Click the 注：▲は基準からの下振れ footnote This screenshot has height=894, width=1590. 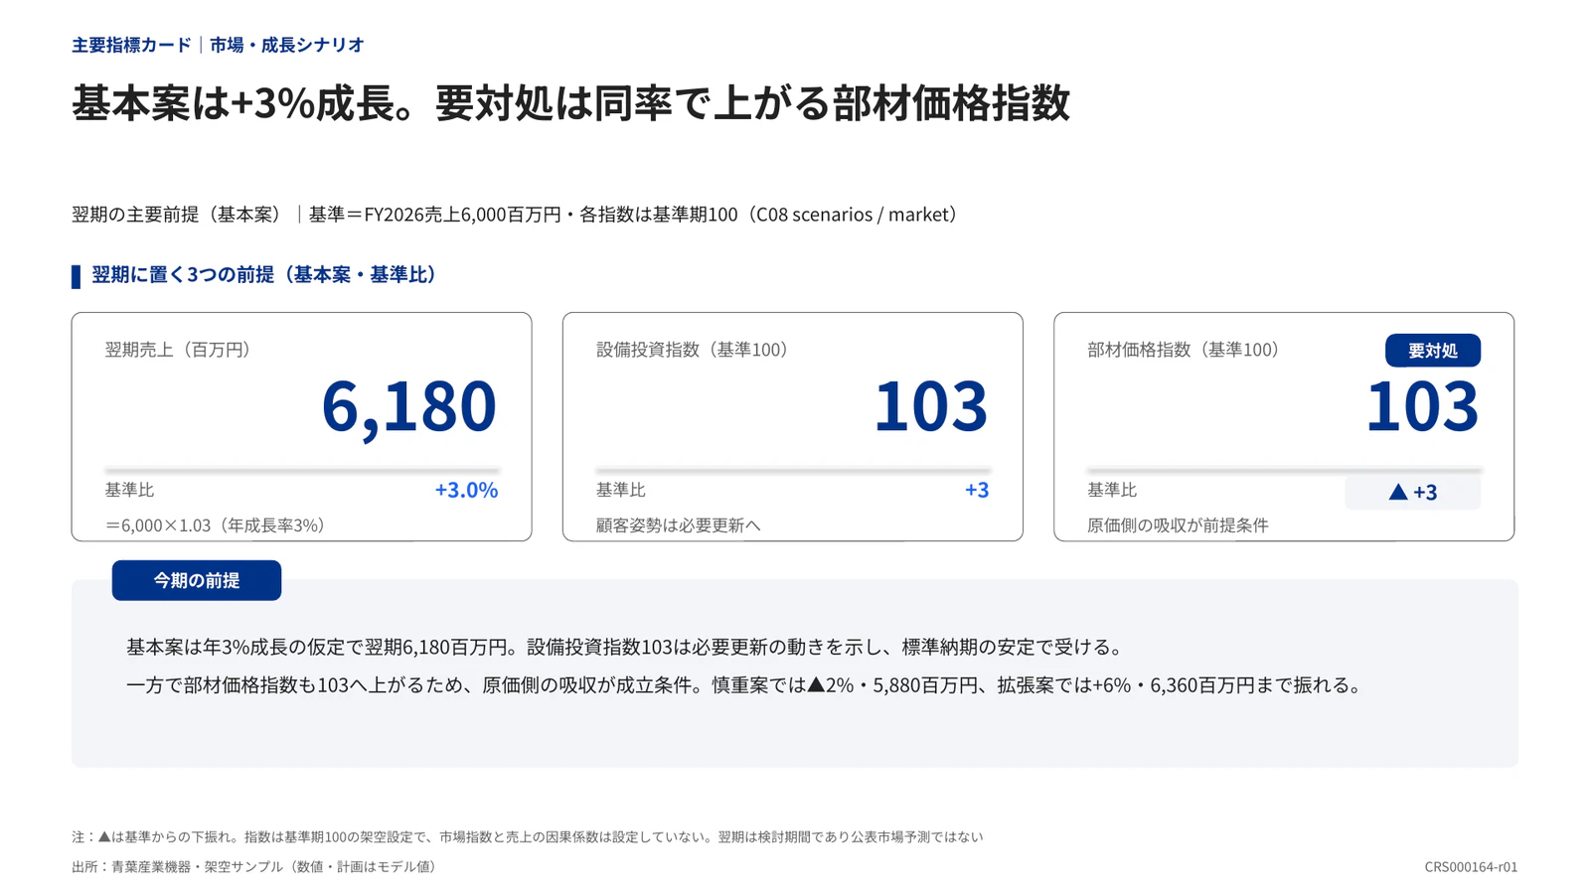coord(528,837)
